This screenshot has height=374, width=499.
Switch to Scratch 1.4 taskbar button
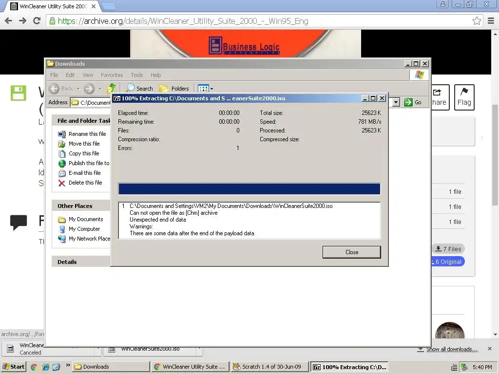coord(270,367)
